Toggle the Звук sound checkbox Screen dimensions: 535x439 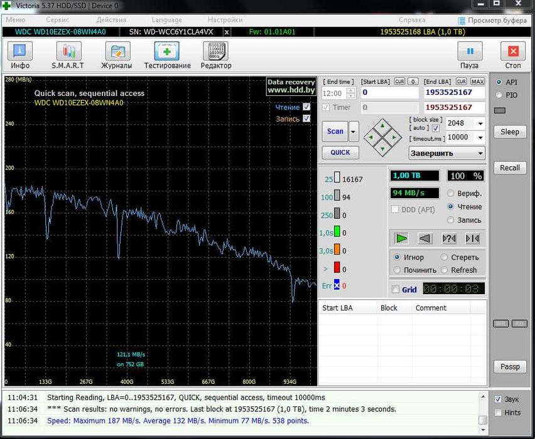click(498, 399)
